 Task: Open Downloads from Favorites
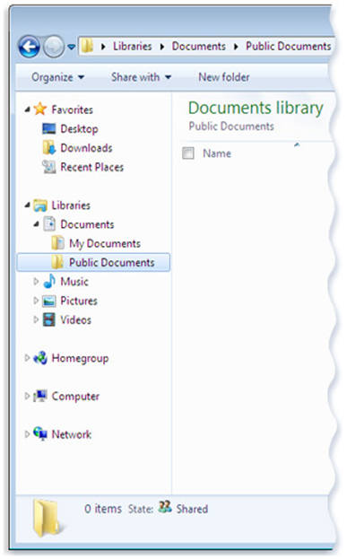86,147
